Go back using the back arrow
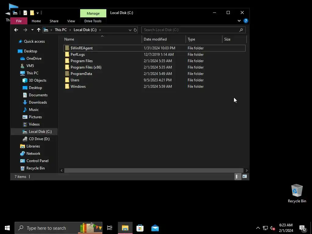 tap(16, 30)
